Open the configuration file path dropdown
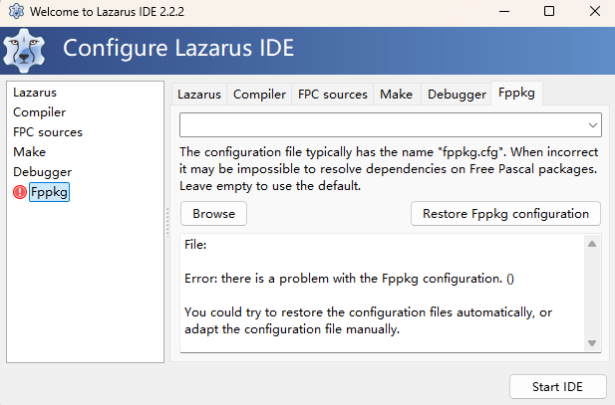 pyautogui.click(x=593, y=125)
